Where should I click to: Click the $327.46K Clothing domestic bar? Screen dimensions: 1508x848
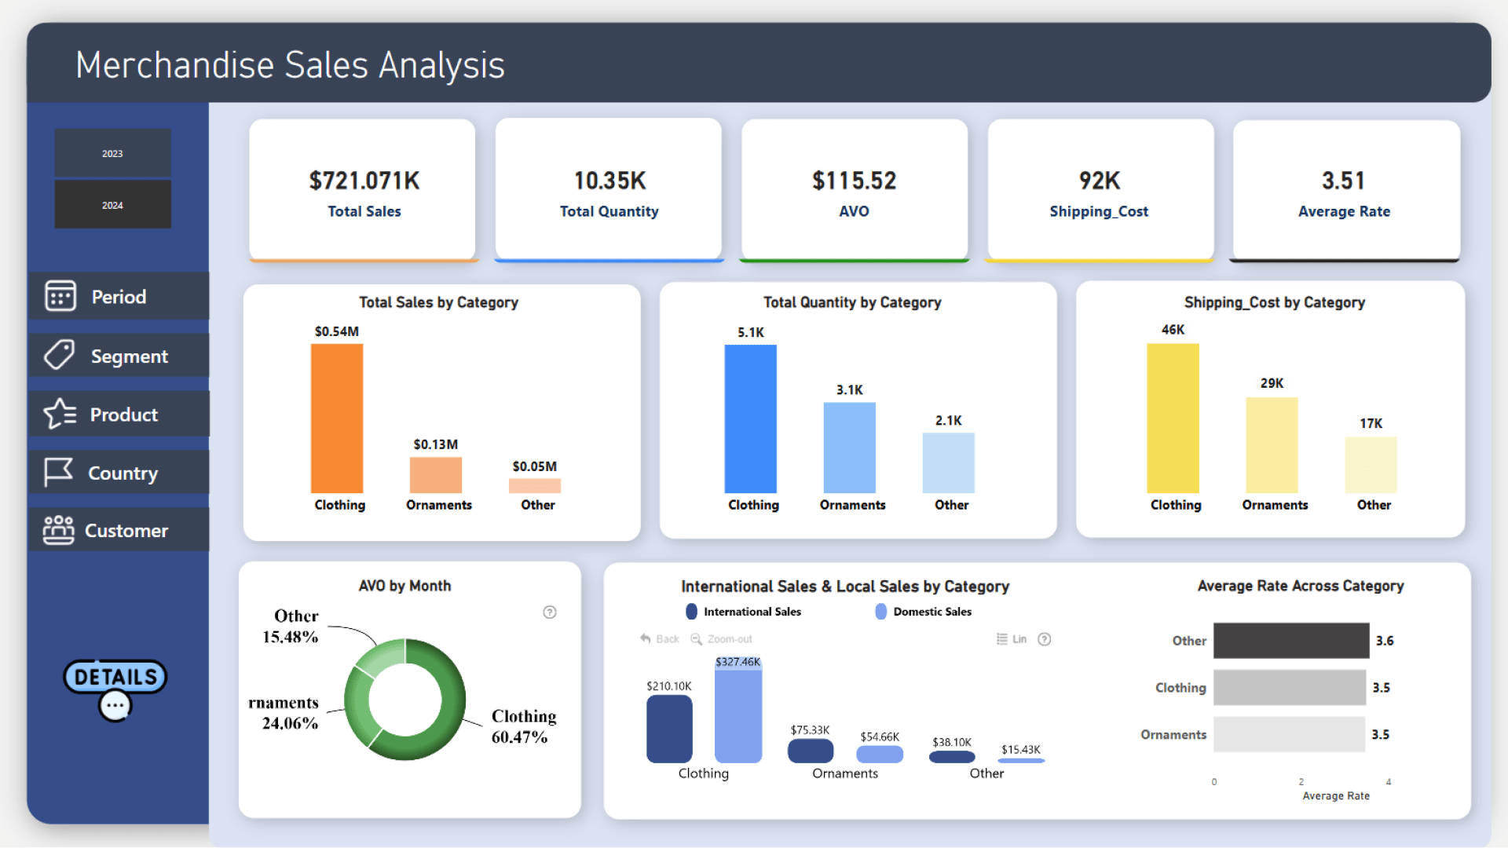coord(738,710)
